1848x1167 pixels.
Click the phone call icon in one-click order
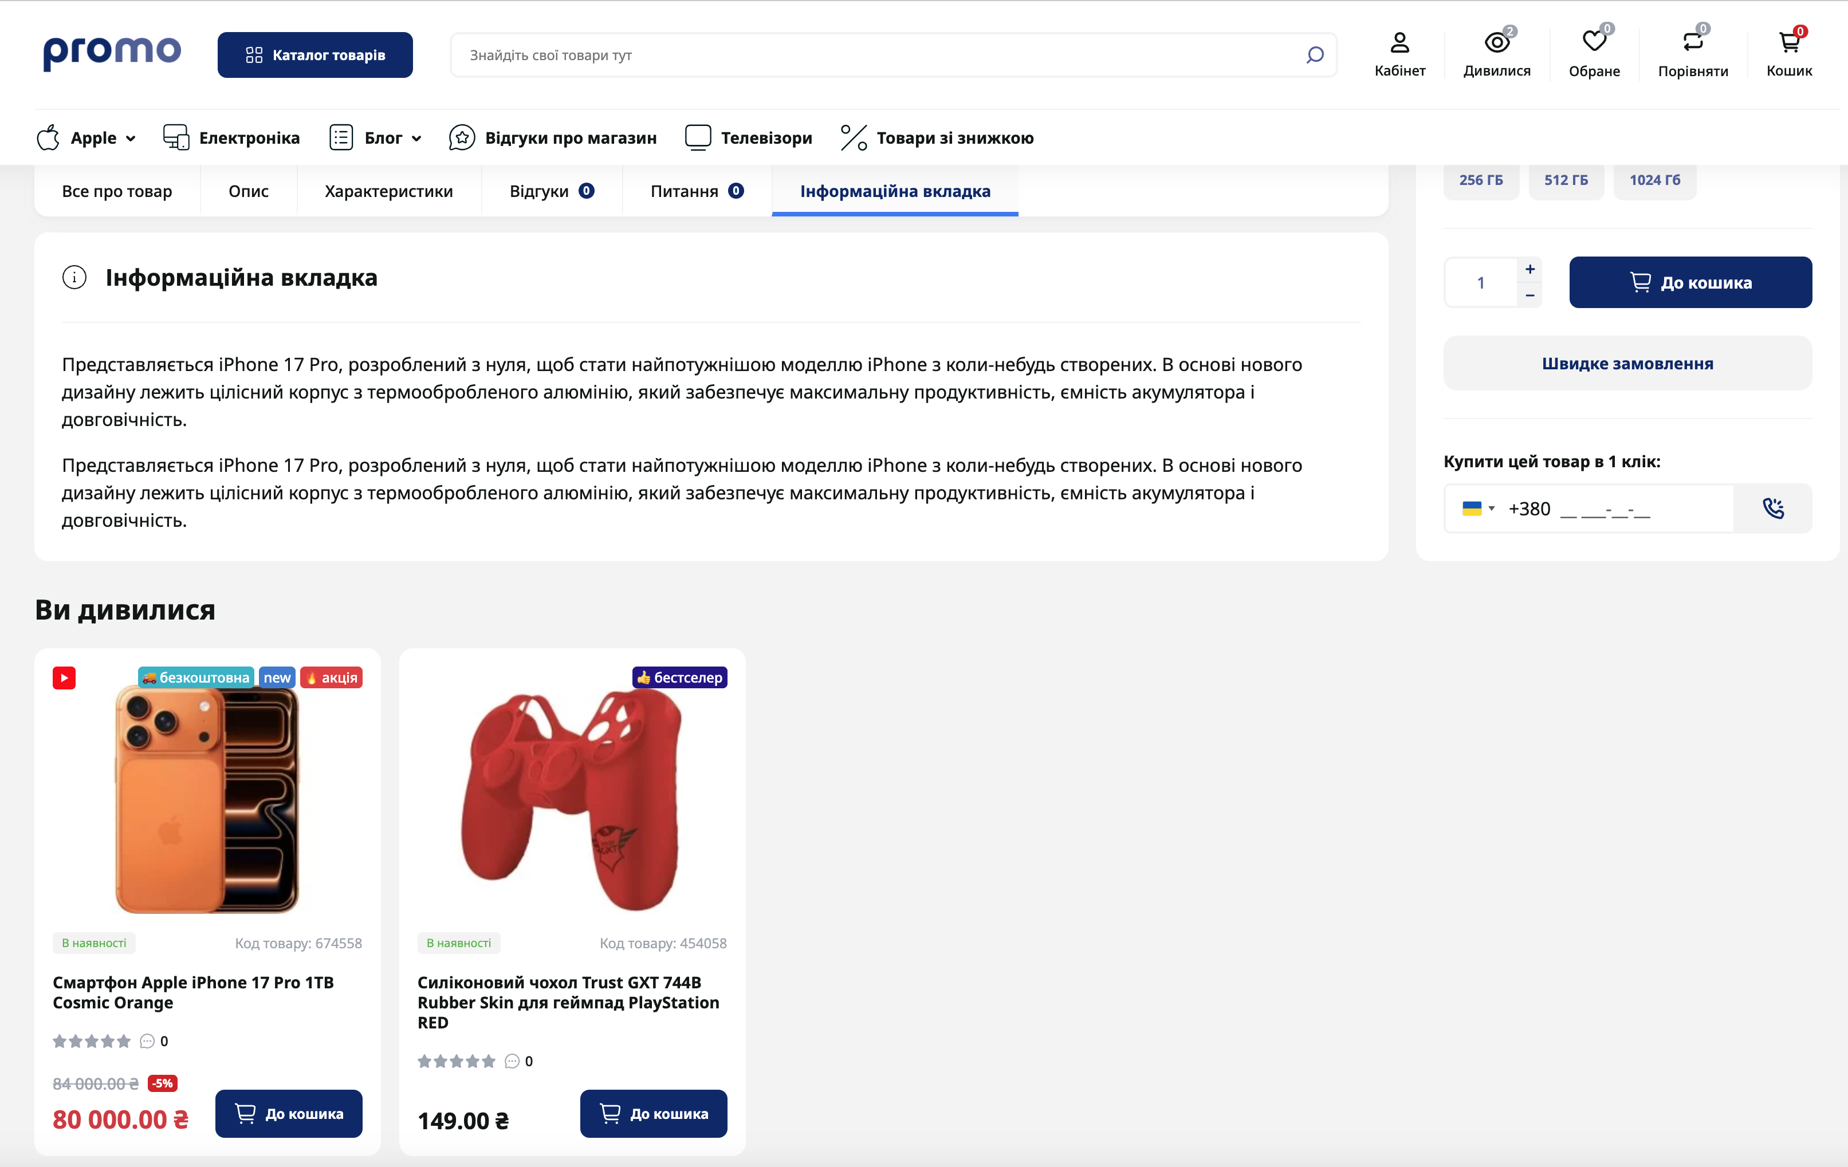(1773, 508)
